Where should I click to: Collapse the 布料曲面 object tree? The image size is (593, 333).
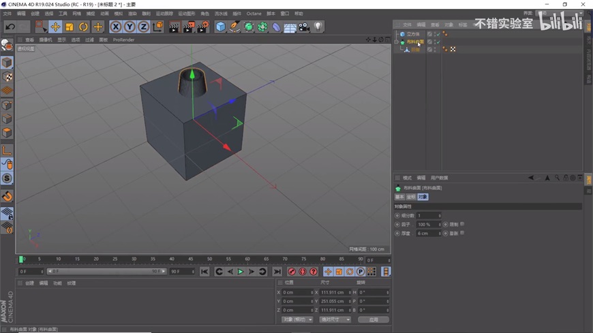tap(397, 42)
